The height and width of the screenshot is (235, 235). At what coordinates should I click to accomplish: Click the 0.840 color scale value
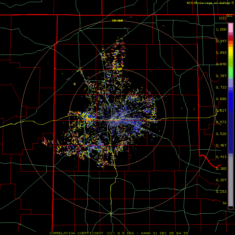[221, 64]
